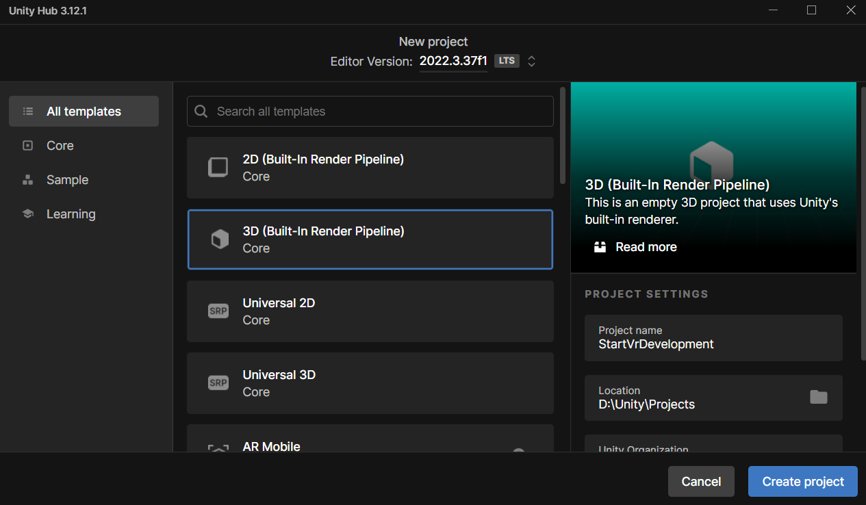Click the Create project button
866x505 pixels.
pyautogui.click(x=803, y=482)
